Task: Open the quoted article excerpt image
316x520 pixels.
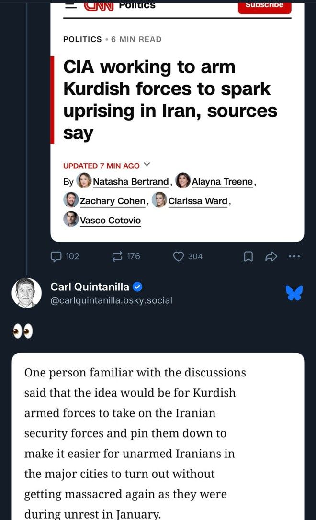Action: (158, 436)
